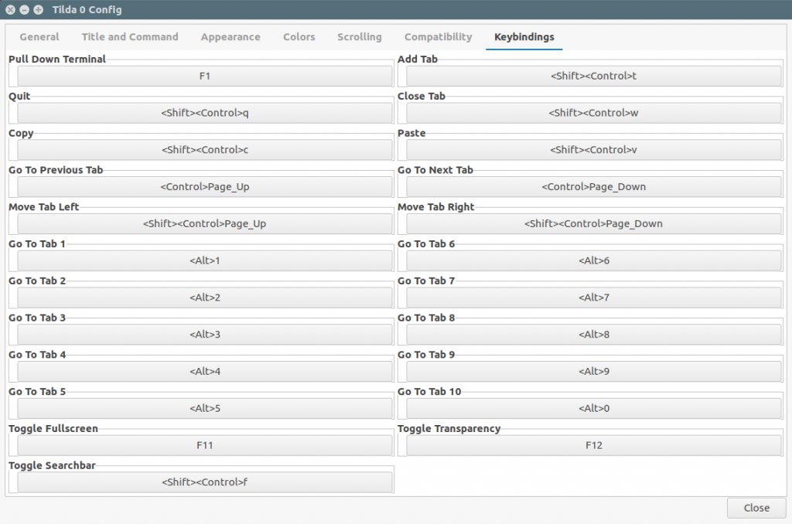Switch to the General tab
The height and width of the screenshot is (524, 792).
39,37
